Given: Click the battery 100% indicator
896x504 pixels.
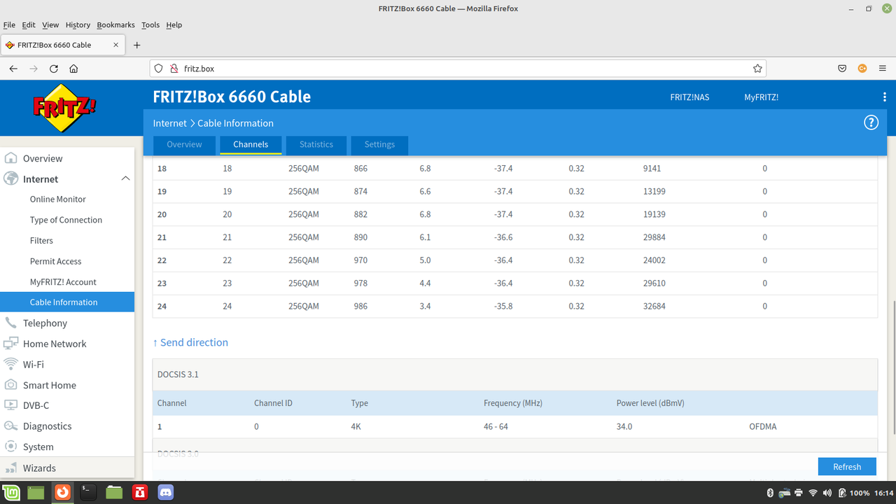Looking at the screenshot, I should (854, 493).
